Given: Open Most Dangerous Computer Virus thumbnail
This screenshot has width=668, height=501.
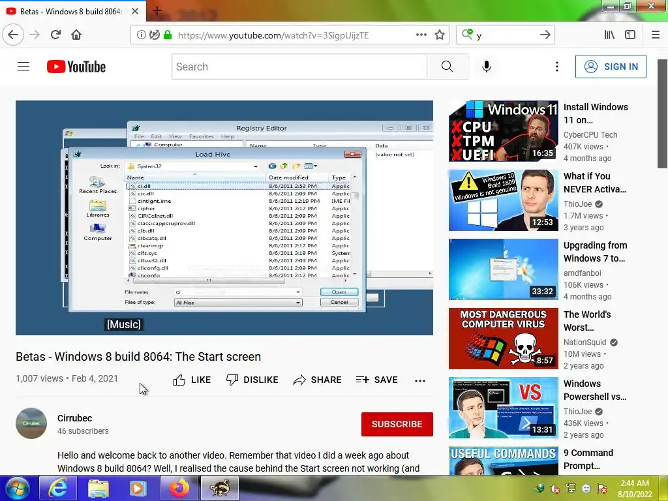Looking at the screenshot, I should click(503, 339).
